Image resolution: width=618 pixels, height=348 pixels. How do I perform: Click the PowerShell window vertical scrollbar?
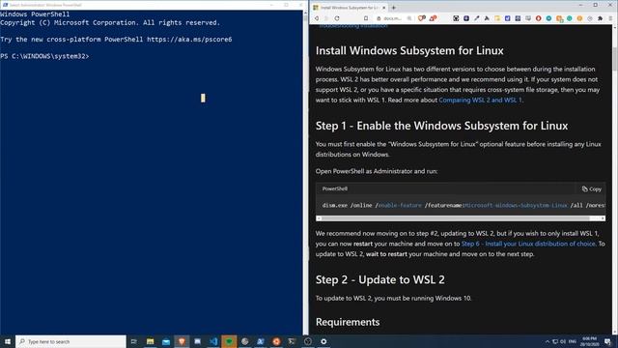(305, 172)
